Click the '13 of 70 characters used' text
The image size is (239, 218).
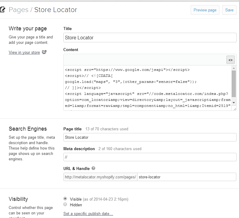coord(107,129)
